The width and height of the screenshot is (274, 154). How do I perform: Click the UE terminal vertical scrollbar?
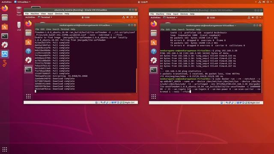[262, 76]
